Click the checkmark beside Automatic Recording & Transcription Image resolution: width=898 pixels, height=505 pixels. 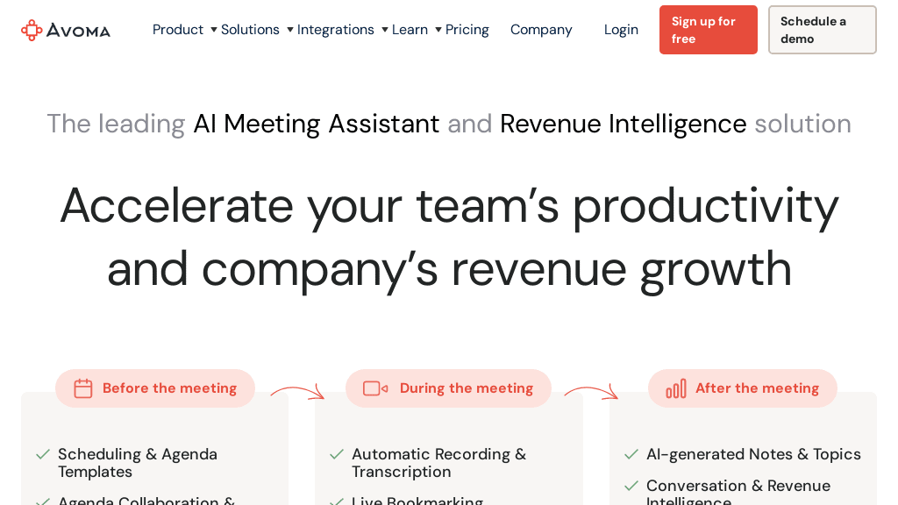pos(336,454)
